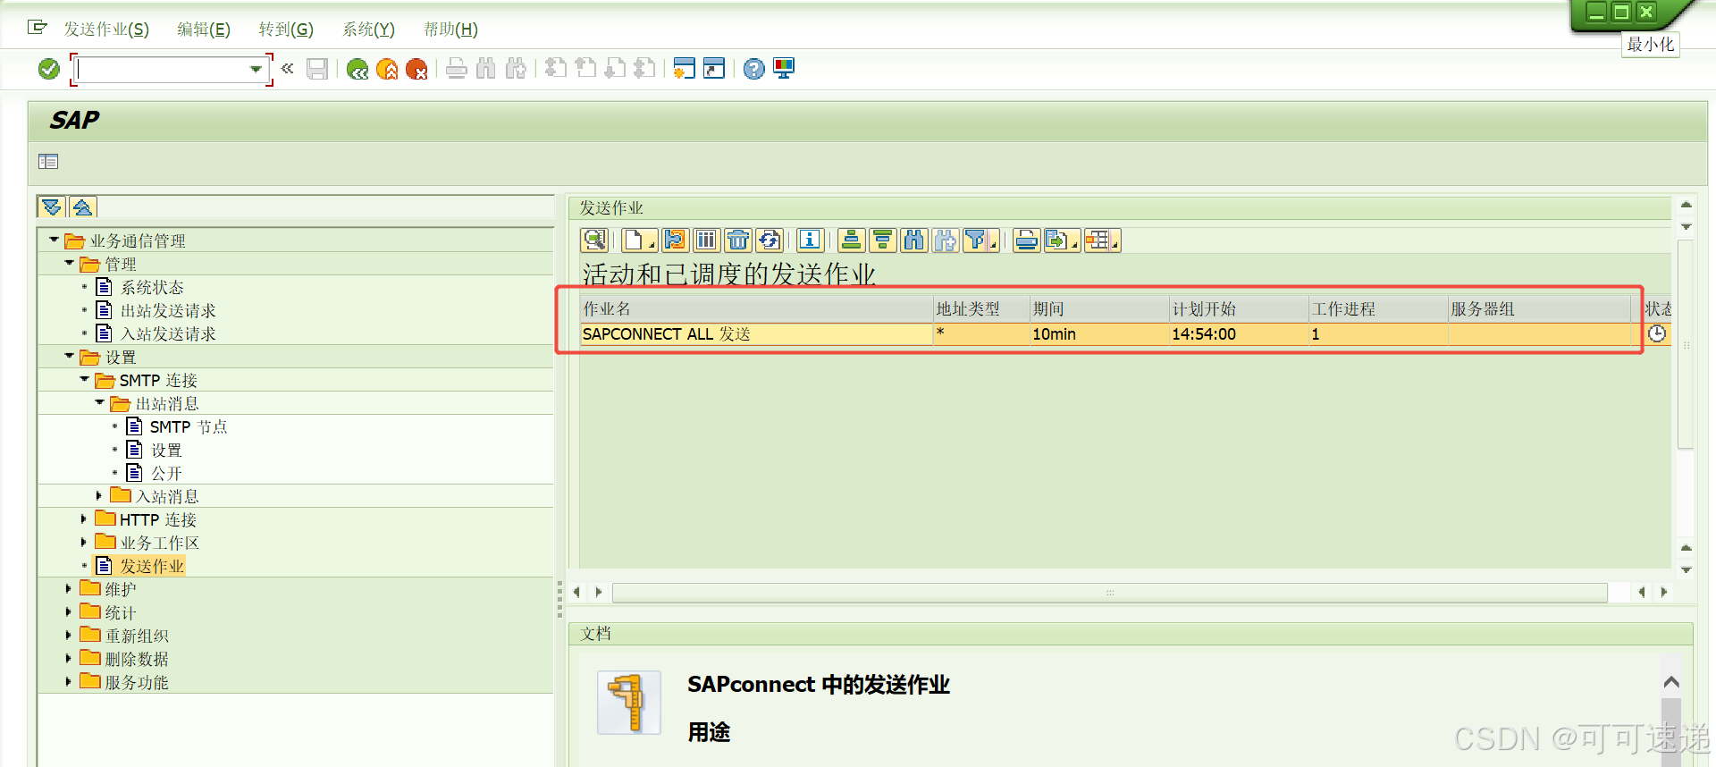This screenshot has height=767, width=1716.
Task: Click the green Enter checkmark icon
Action: (x=49, y=69)
